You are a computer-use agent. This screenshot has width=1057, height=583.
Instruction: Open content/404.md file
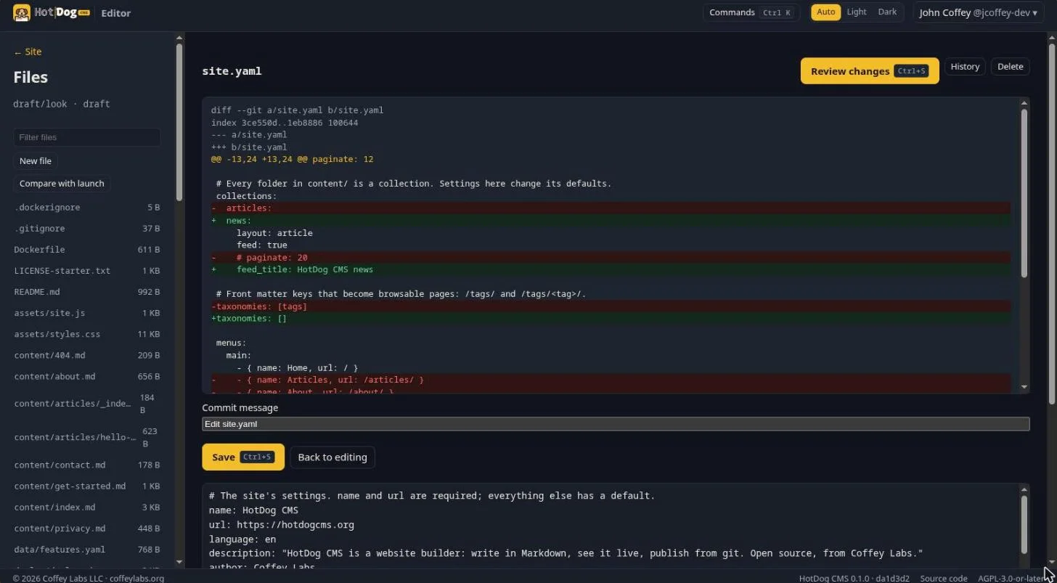point(87,356)
